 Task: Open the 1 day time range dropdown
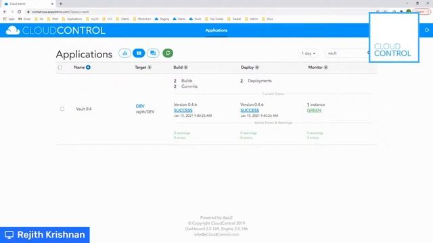pos(309,53)
